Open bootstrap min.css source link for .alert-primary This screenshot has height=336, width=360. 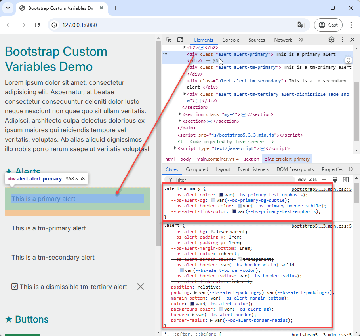point(322,189)
